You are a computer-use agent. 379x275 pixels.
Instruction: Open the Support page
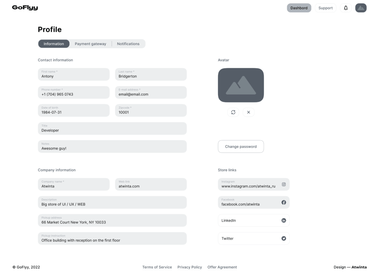(326, 8)
